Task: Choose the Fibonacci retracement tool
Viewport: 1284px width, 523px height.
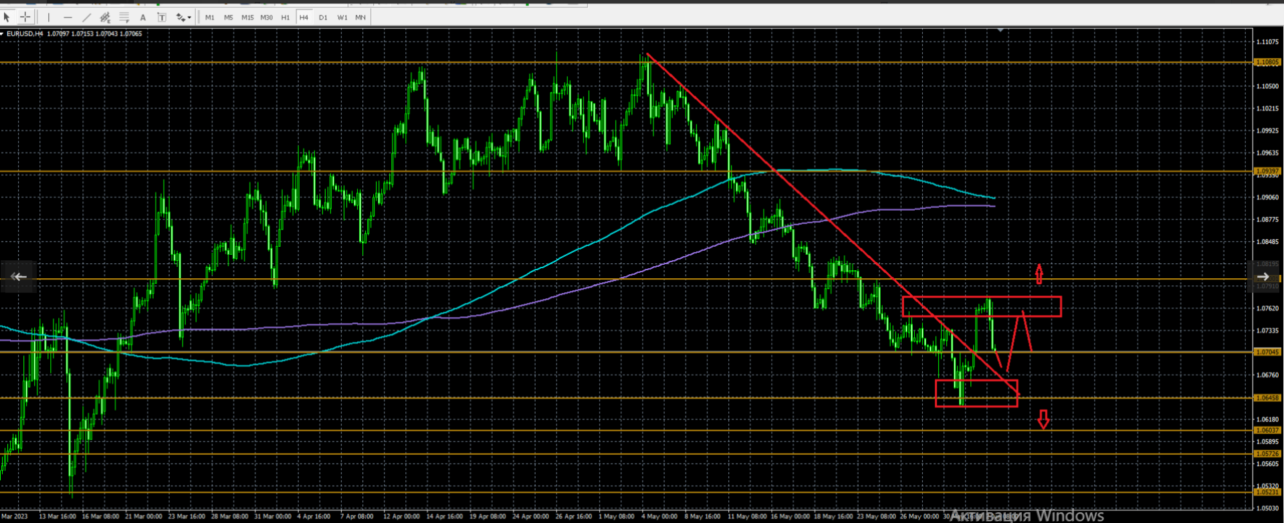Action: 124,17
